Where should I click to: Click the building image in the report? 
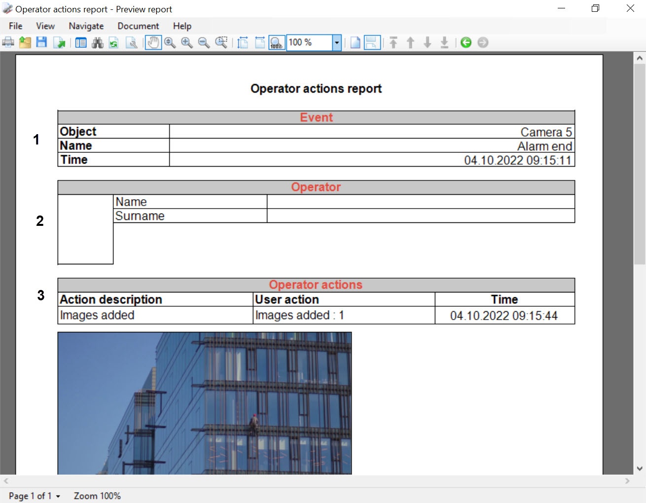pos(205,403)
